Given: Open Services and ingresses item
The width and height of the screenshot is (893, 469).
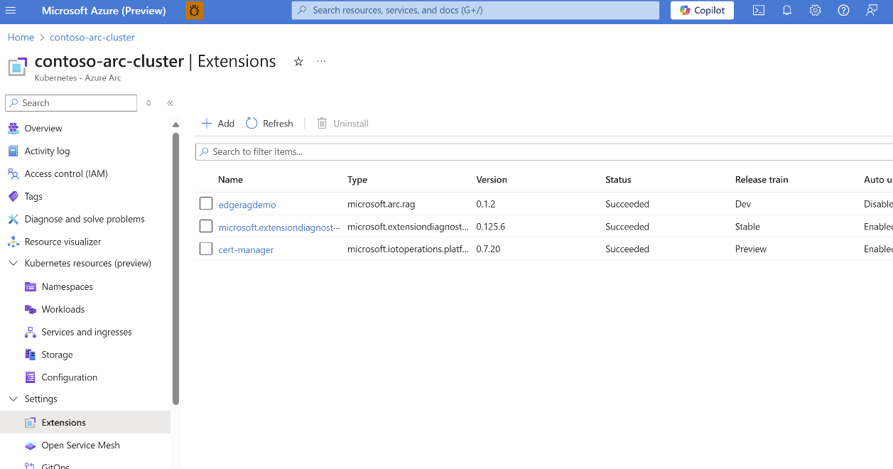Looking at the screenshot, I should [87, 333].
